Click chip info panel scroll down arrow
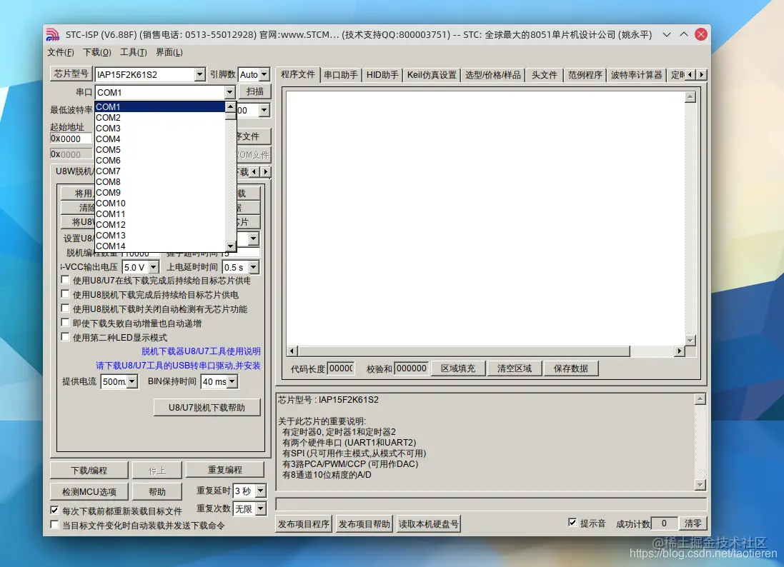Viewport: 784px width, 567px height. click(x=700, y=485)
